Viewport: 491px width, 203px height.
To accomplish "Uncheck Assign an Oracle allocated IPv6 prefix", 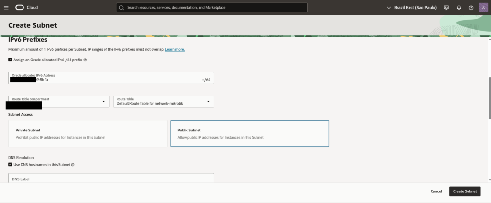I will 11,60.
